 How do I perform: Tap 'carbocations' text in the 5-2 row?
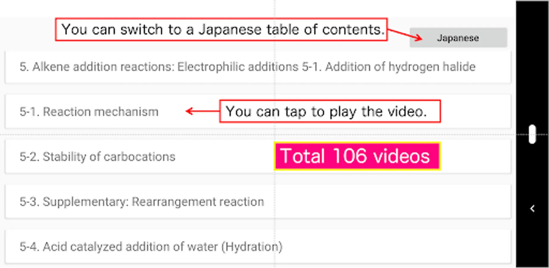click(x=139, y=157)
